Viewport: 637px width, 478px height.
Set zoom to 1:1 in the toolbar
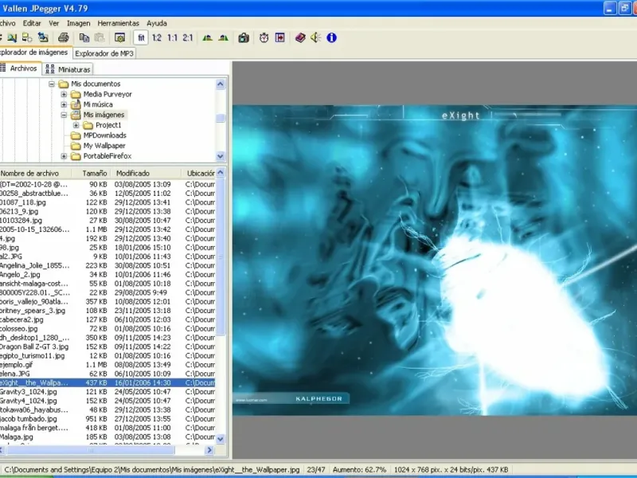(172, 37)
